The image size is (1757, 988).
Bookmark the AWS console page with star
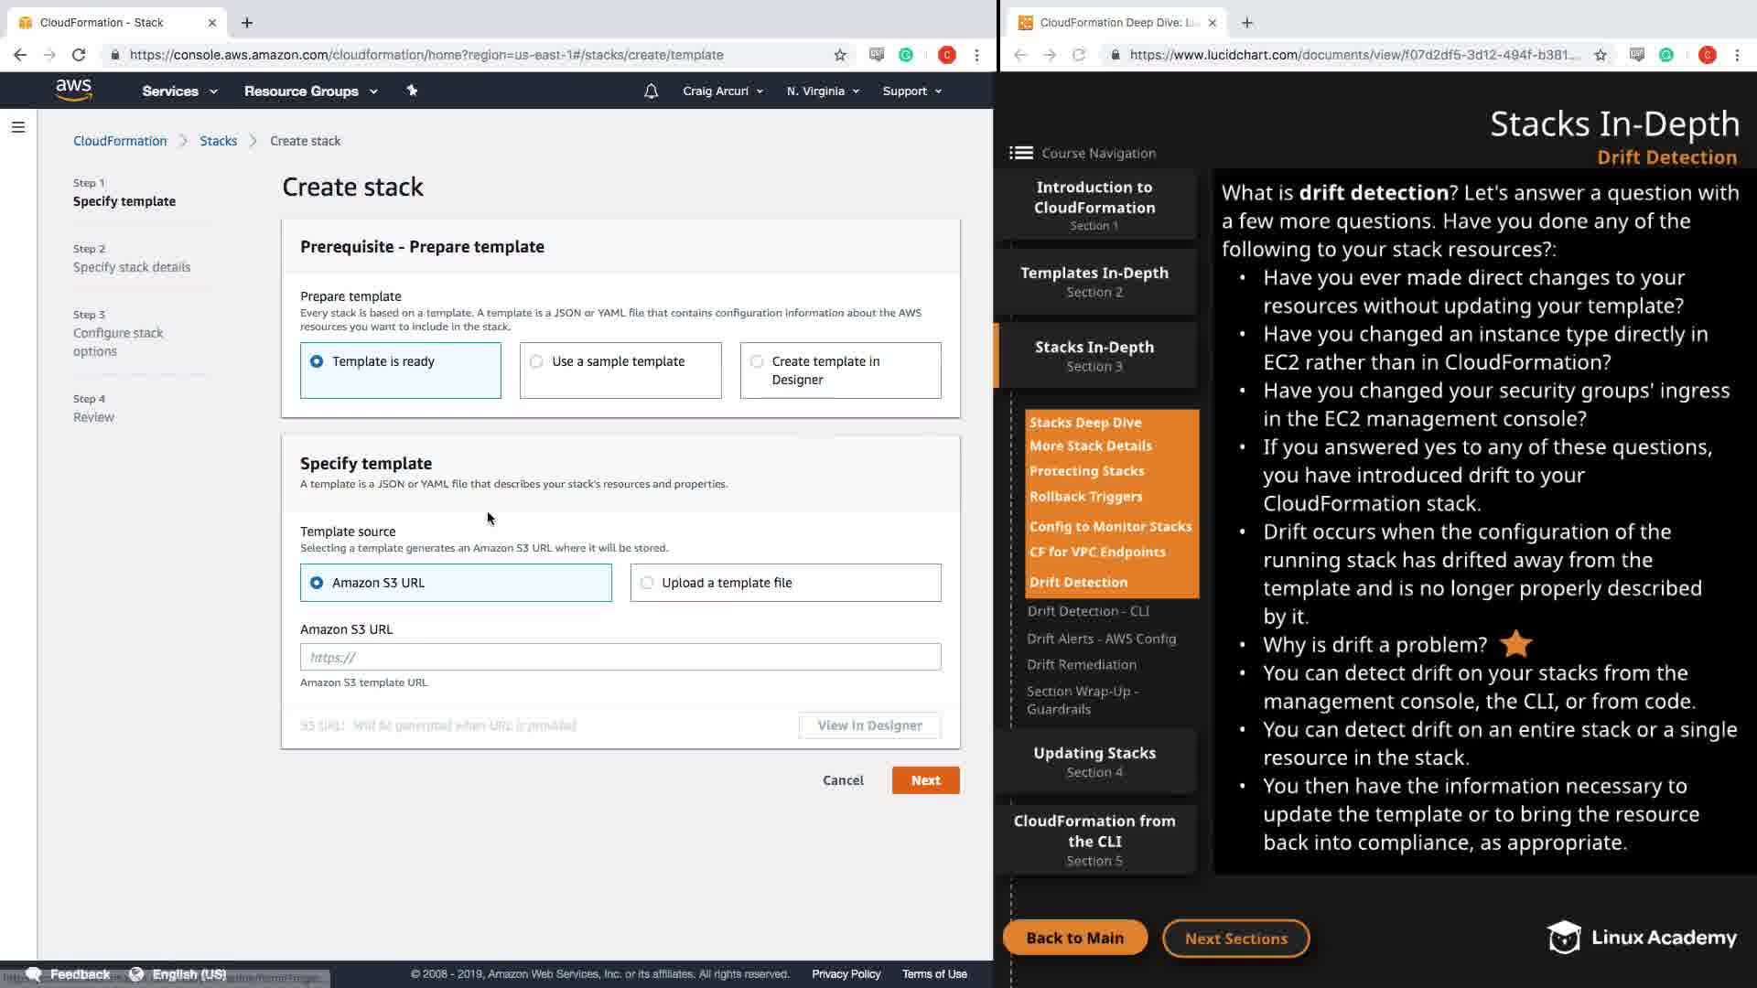(840, 55)
